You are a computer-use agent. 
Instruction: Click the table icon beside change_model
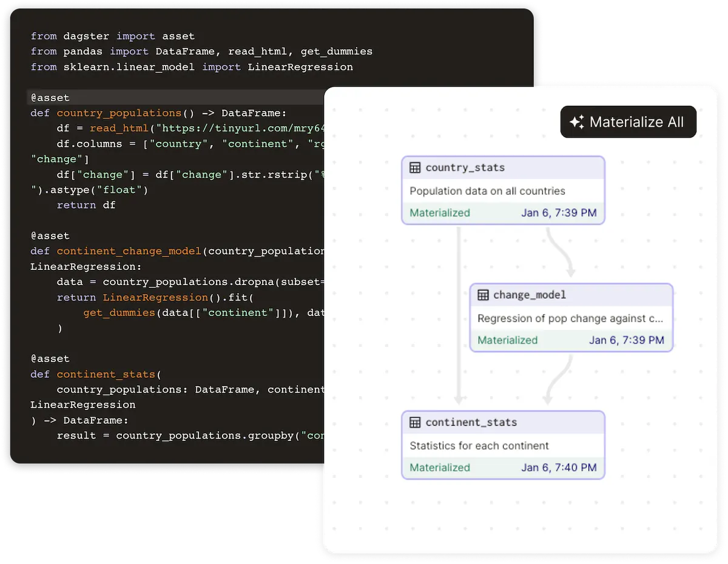(483, 295)
